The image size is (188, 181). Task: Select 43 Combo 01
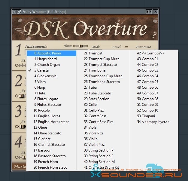pyautogui.click(x=154, y=59)
